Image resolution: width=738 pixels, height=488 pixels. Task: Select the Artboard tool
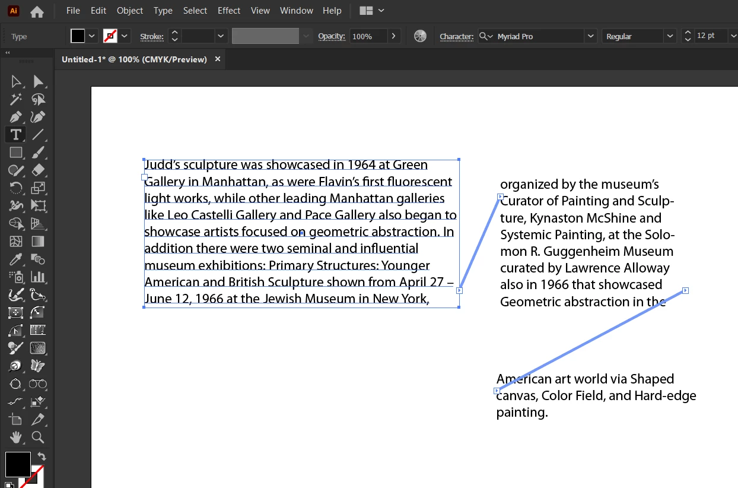(16, 420)
